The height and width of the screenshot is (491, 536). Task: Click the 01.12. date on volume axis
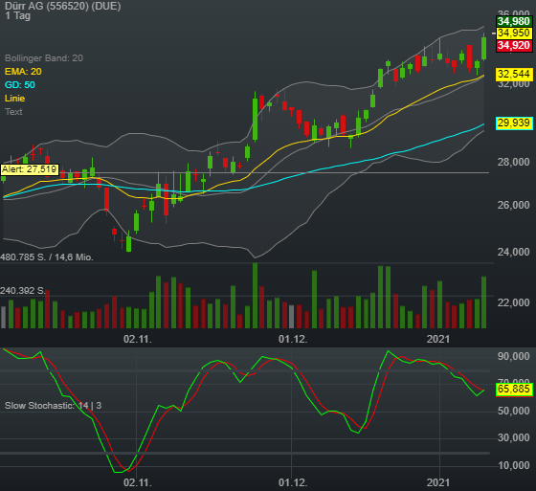click(293, 339)
